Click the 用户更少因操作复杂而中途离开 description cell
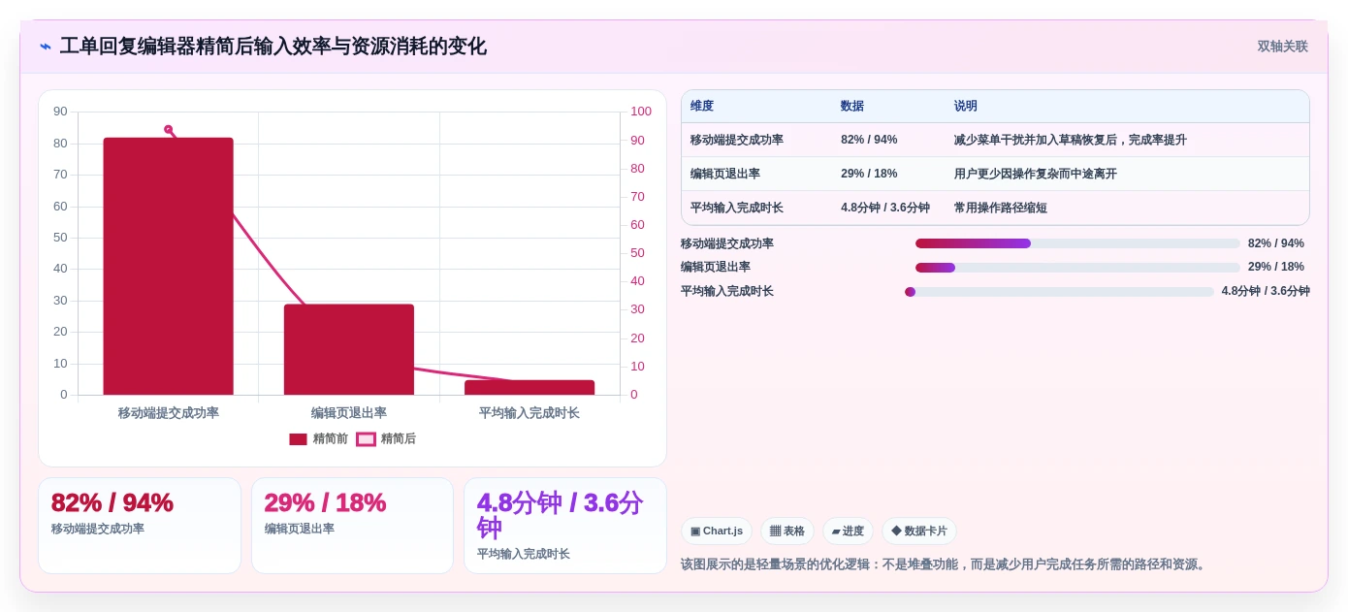Viewport: 1348px width, 612px height. [x=1036, y=174]
